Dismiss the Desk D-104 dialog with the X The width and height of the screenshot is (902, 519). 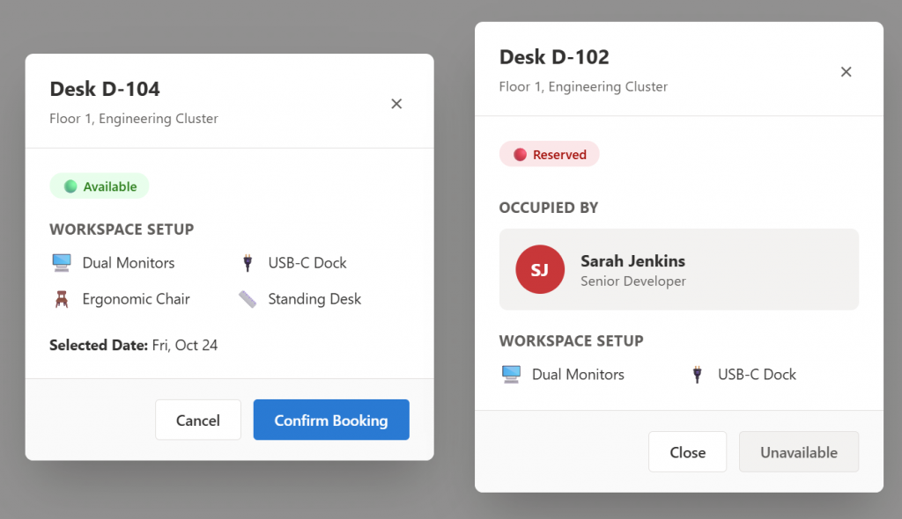(396, 104)
